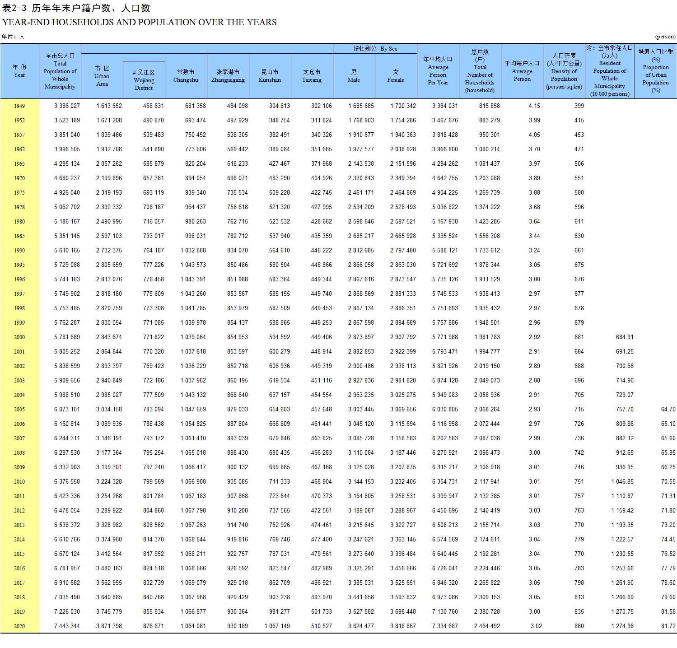677x648 pixels.
Task: Click the 2010 year row label
Action: 19,482
